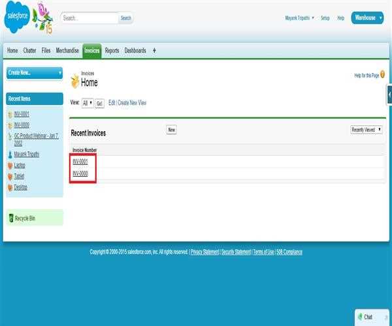Expand the right-side collapsed panel arrow
Screen dimensions: 392x326
[389, 95]
